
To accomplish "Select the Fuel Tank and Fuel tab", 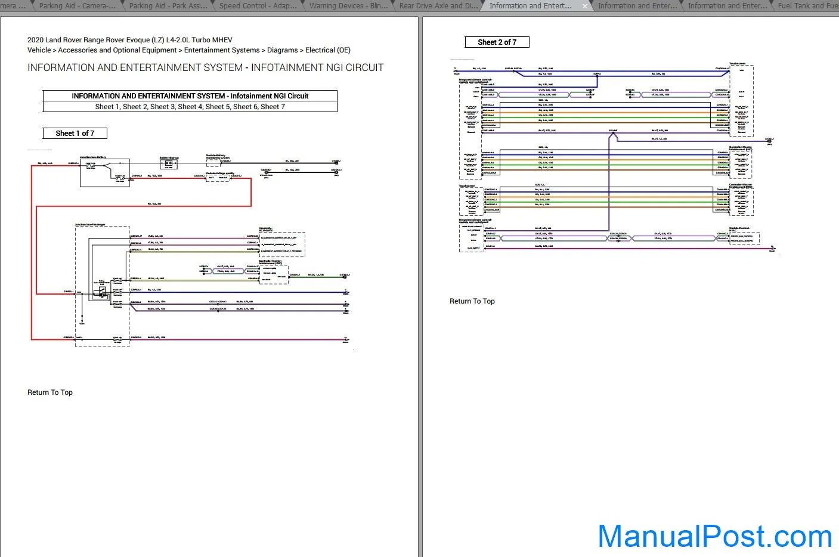I will click(x=807, y=6).
